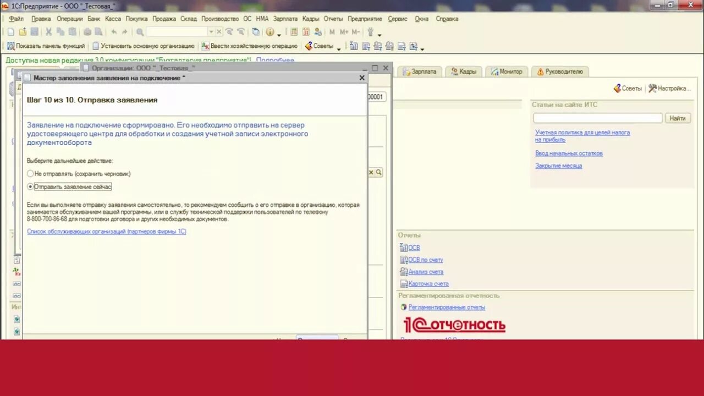Open the Продажа menu
Screen dimensions: 704x396
[164, 19]
